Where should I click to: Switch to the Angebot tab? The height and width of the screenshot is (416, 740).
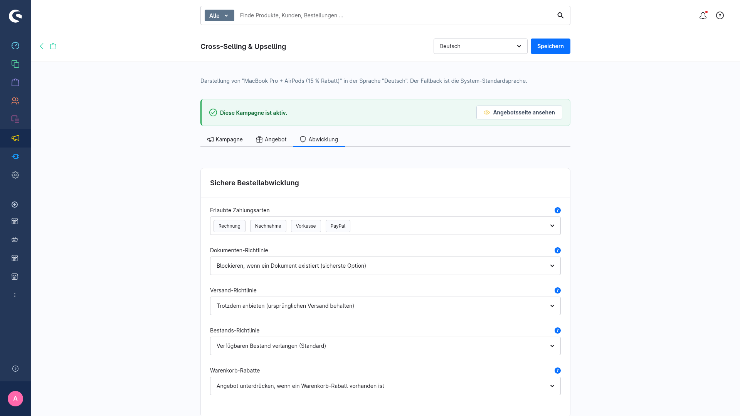tap(271, 139)
